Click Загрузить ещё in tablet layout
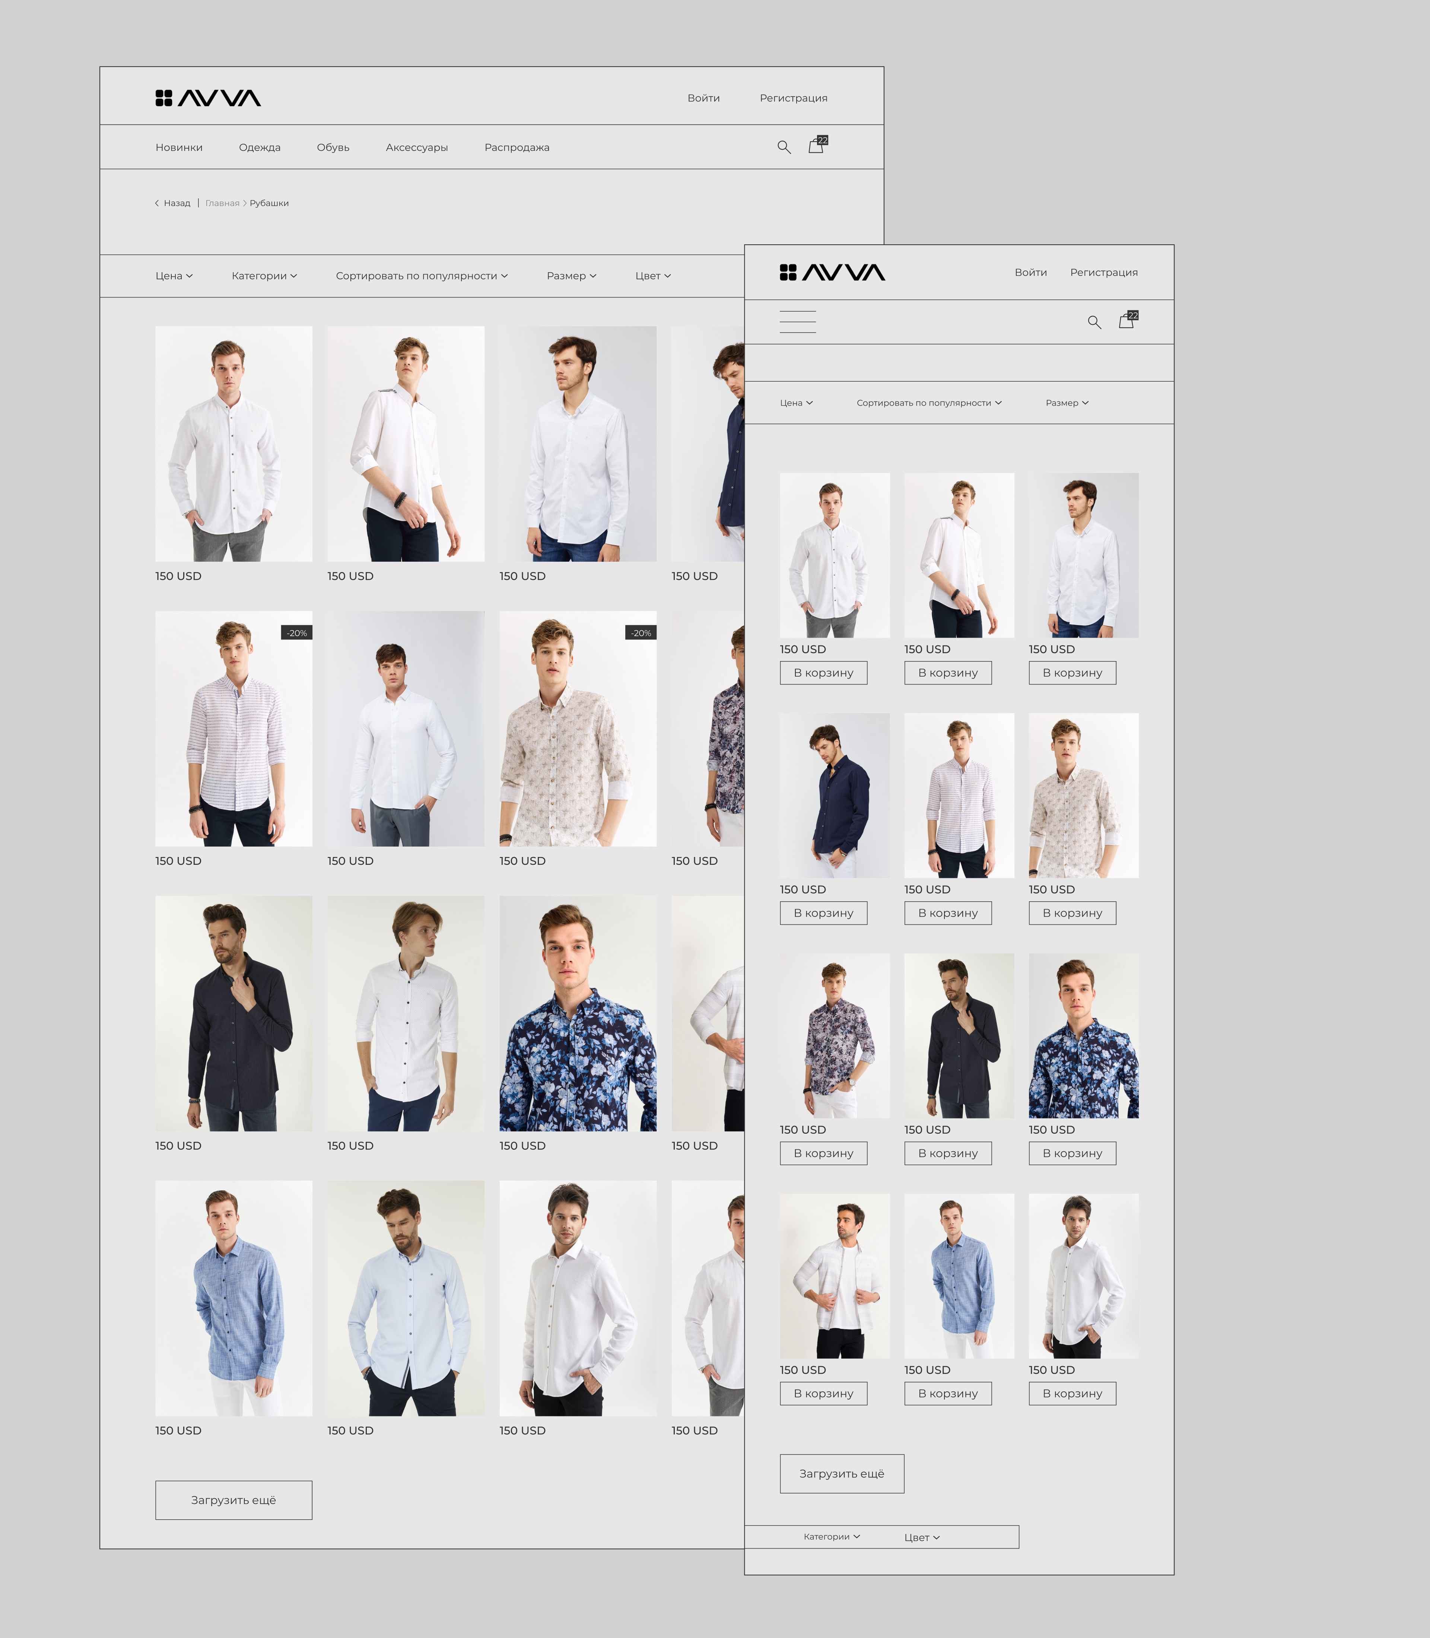1430x1638 pixels. click(842, 1473)
